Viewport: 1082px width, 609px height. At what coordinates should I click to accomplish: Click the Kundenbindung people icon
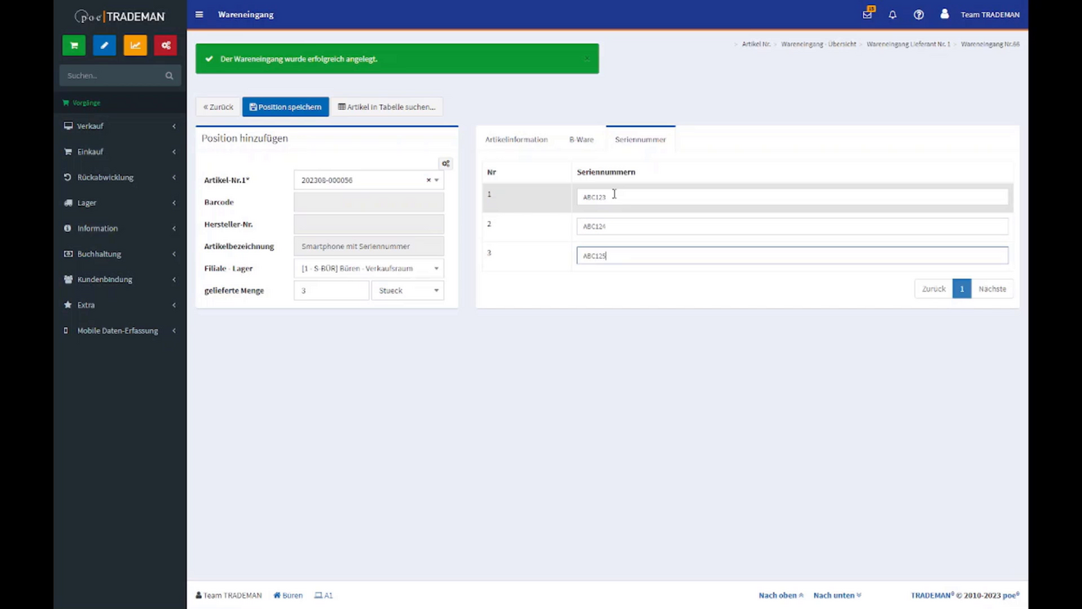(68, 280)
